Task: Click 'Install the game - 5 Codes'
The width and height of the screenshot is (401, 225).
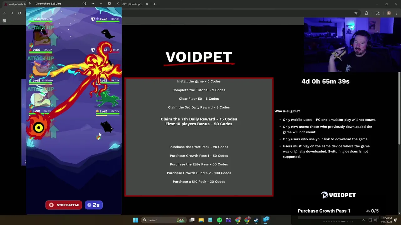Action: pos(199,81)
